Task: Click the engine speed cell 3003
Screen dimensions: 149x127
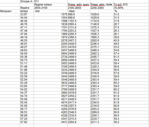Action: (x=51, y=63)
